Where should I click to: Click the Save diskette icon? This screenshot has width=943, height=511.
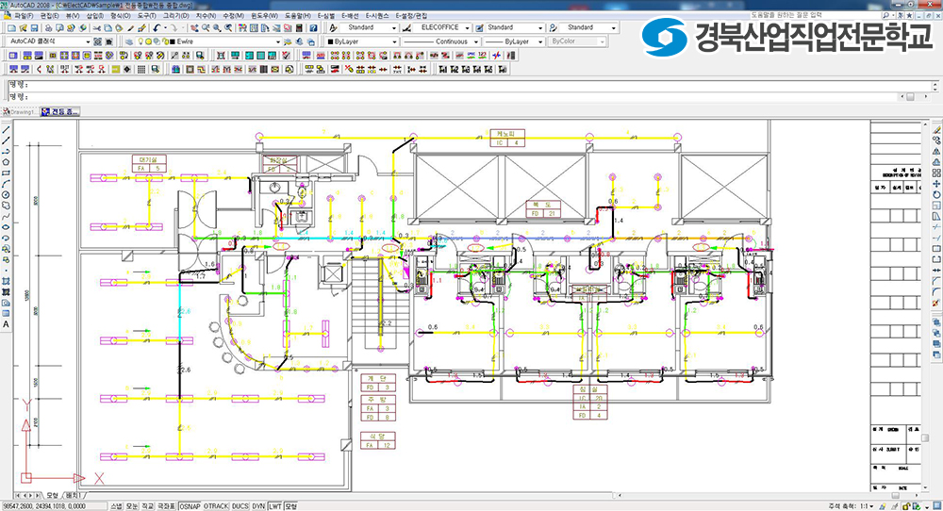34,27
